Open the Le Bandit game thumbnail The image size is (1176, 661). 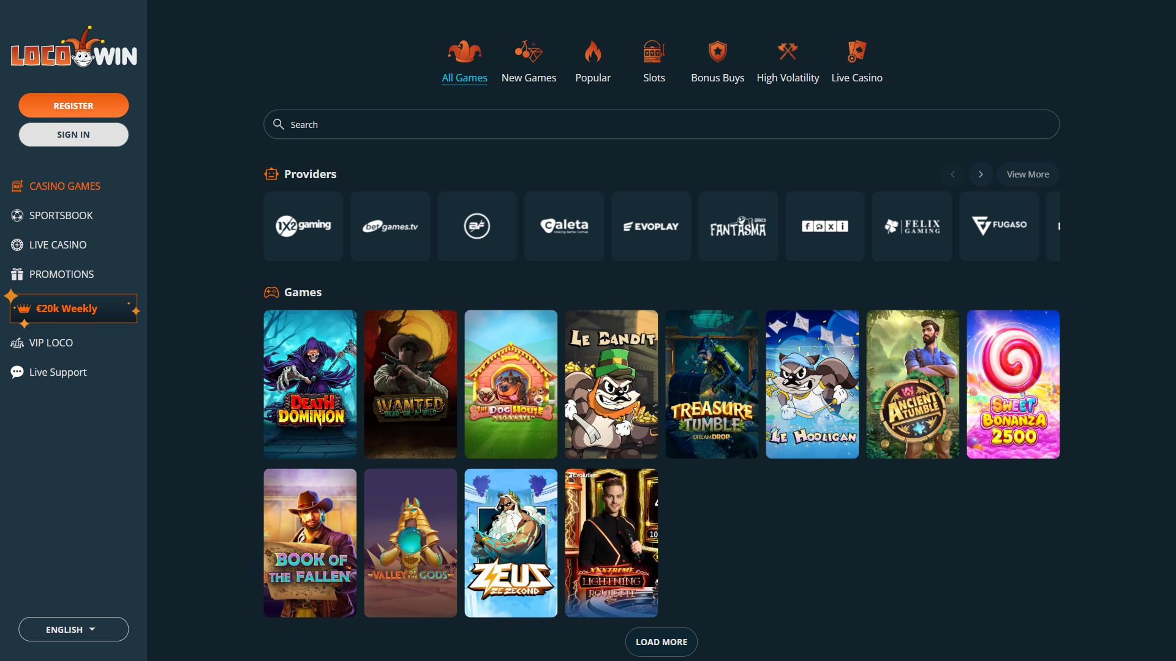tap(611, 384)
